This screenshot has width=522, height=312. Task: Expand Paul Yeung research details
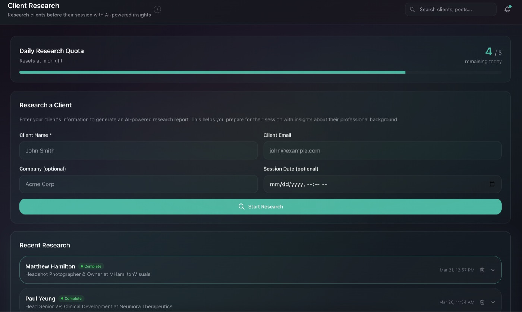pos(493,302)
